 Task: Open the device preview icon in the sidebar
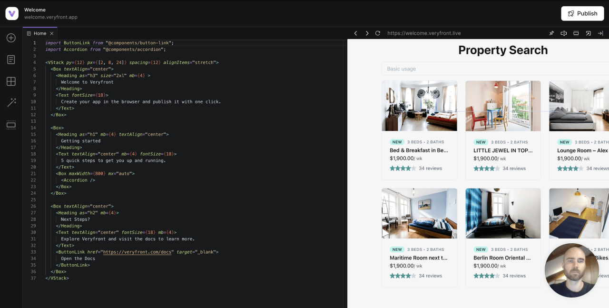(x=11, y=125)
